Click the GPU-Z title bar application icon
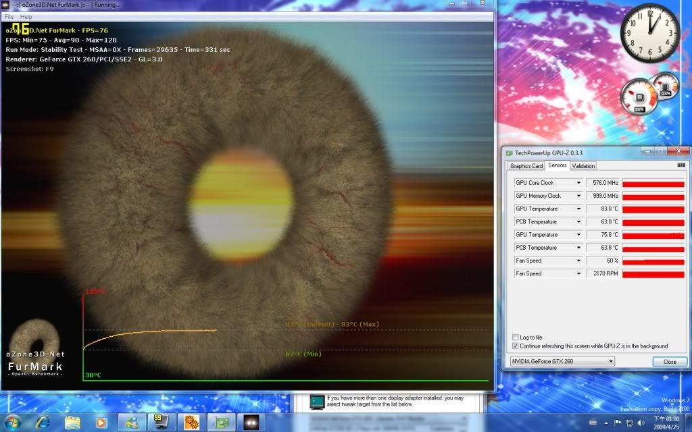This screenshot has width=692, height=432. 509,153
